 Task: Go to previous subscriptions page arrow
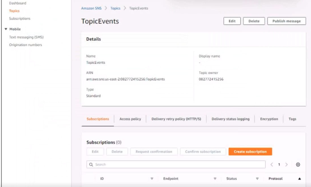pos(272,164)
